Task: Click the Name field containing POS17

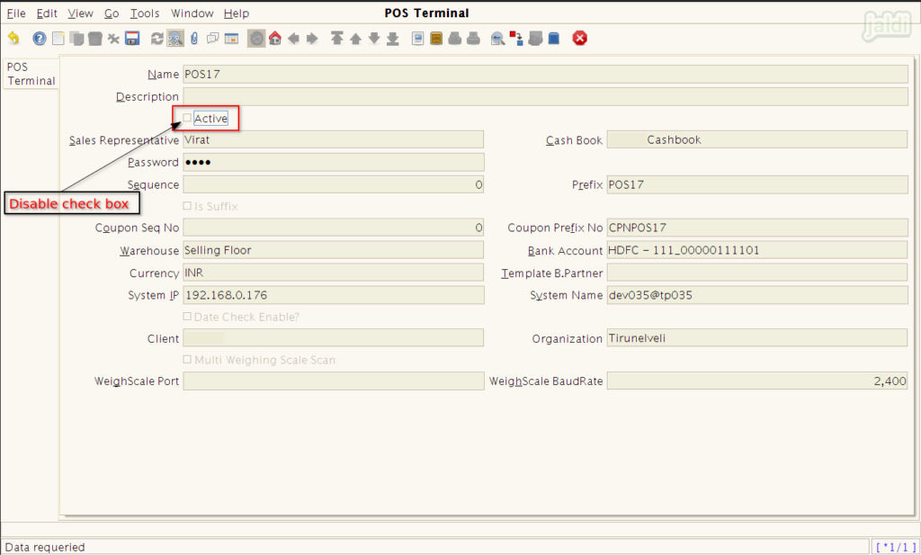Action: 545,74
